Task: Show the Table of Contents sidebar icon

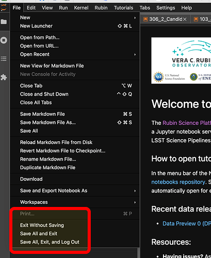Action: [4, 59]
